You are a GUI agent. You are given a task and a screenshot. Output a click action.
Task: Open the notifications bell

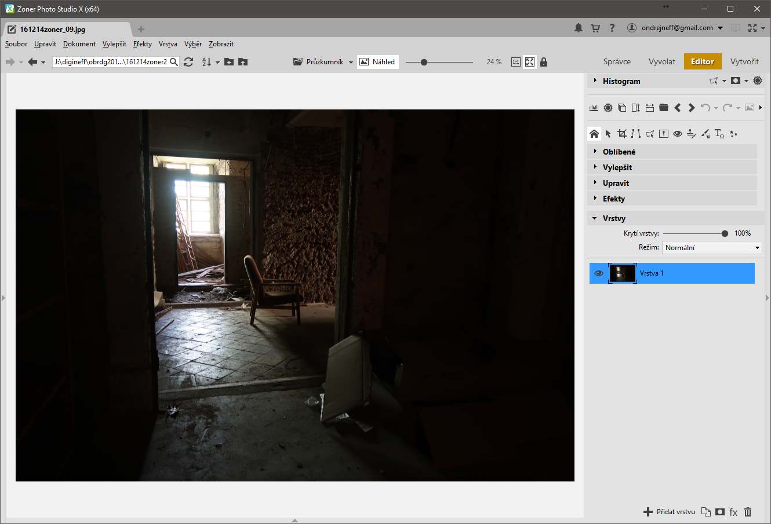(x=578, y=28)
